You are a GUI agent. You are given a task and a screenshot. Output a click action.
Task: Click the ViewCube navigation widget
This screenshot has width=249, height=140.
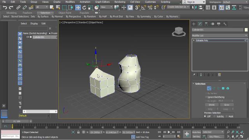pos(179,31)
